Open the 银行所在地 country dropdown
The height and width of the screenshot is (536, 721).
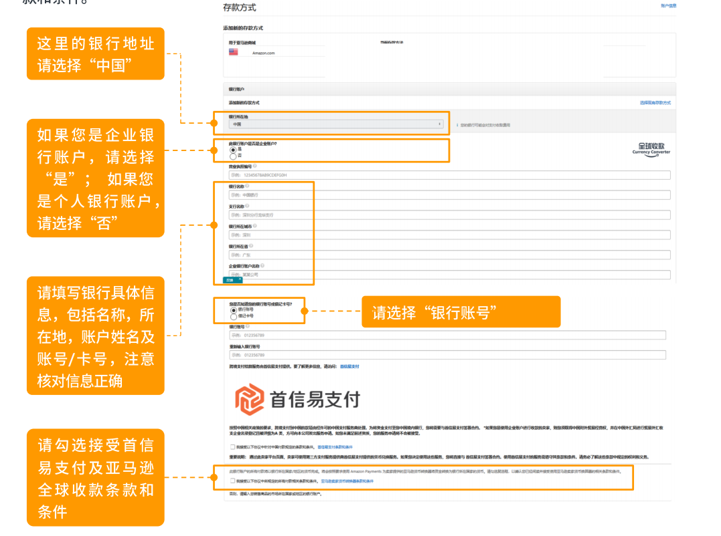333,124
